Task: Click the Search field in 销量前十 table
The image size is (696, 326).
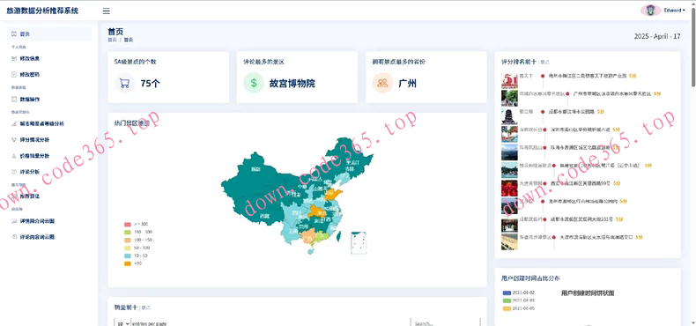Action: [446, 323]
